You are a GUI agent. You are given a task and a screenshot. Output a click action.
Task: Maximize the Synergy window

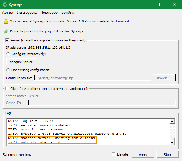click(x=161, y=5)
